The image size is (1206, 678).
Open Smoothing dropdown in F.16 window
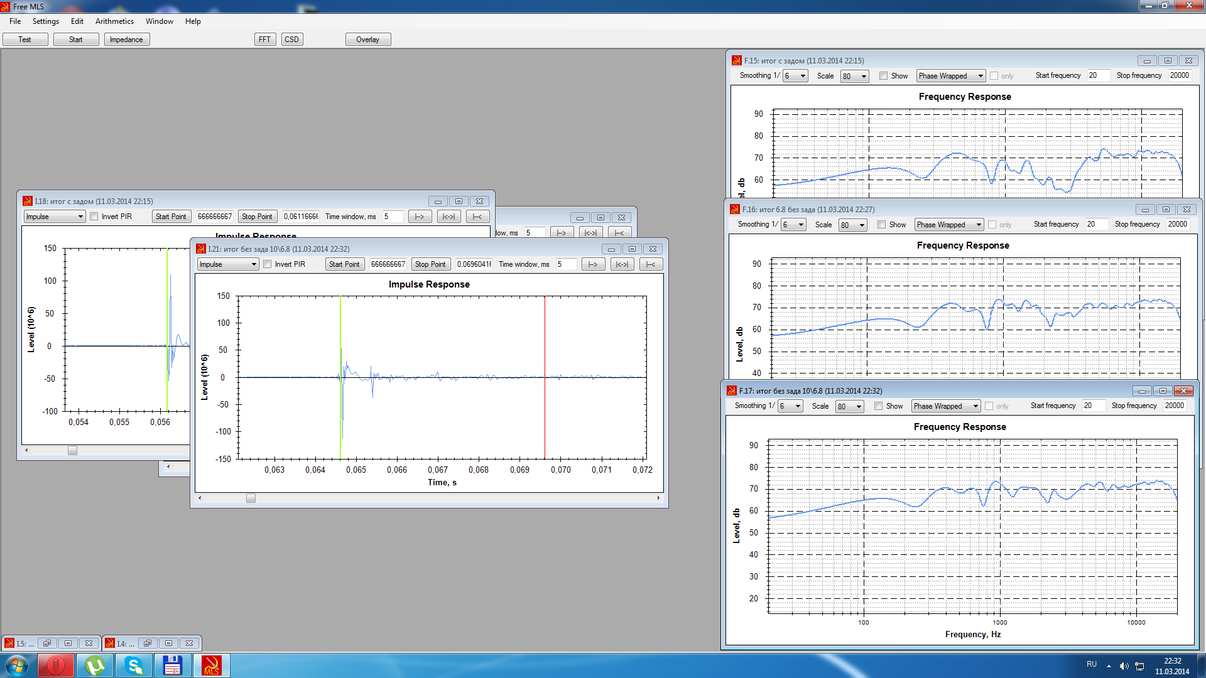pyautogui.click(x=793, y=225)
